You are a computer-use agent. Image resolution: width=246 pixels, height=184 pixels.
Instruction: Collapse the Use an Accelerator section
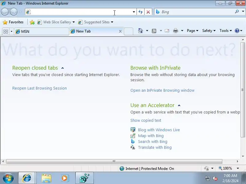point(179,105)
